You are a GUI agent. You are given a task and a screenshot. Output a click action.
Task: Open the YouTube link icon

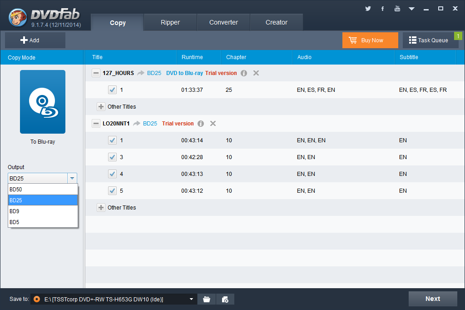click(x=397, y=9)
